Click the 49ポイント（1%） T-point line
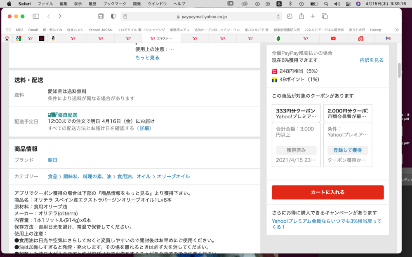 click(295, 79)
